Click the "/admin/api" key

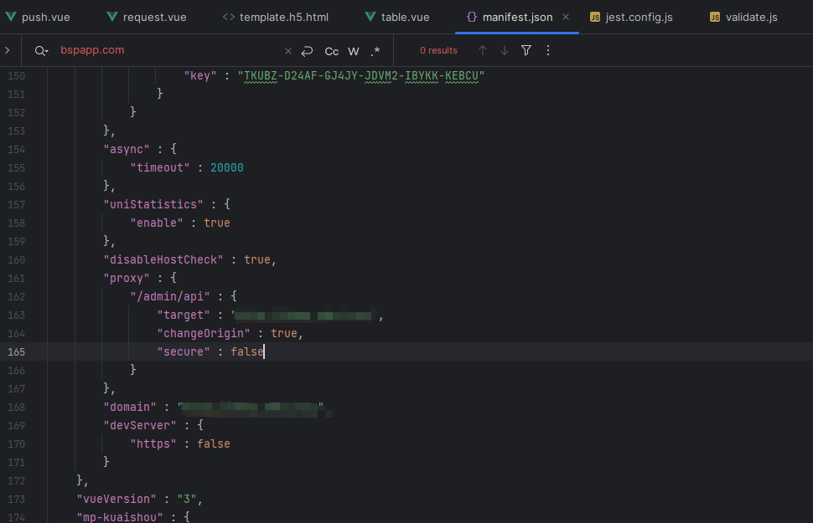coord(170,297)
